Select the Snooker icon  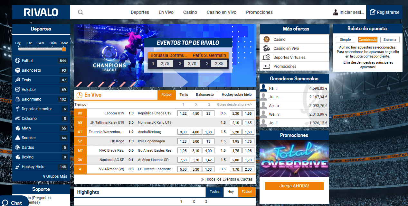pos(18,138)
